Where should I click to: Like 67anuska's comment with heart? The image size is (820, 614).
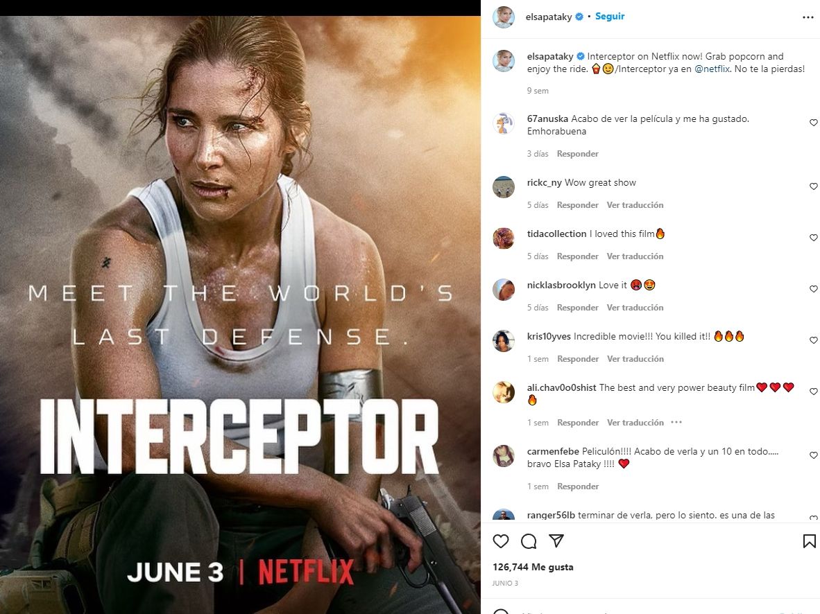pyautogui.click(x=813, y=122)
